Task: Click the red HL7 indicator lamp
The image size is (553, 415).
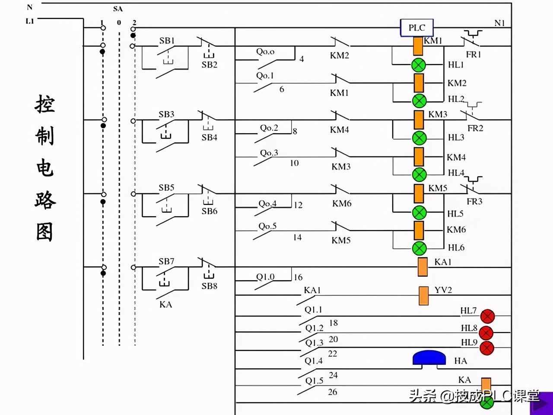Action: [487, 316]
